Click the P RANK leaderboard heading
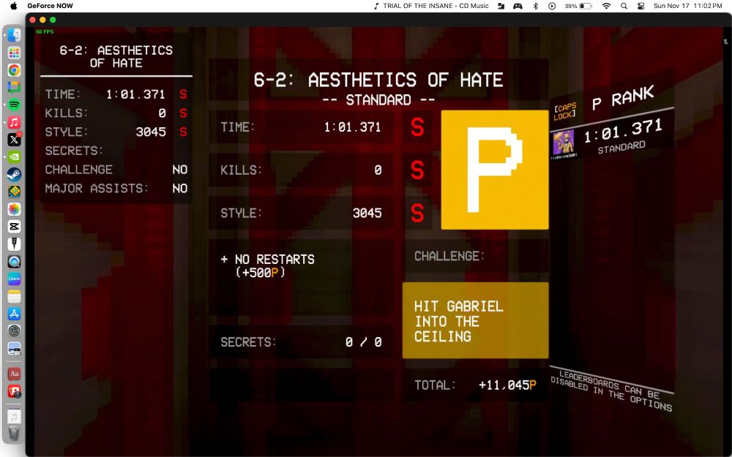The image size is (732, 457). [623, 99]
